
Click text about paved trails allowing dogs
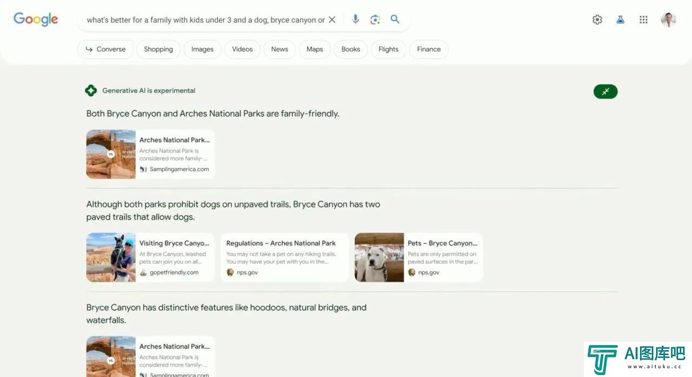pos(233,210)
